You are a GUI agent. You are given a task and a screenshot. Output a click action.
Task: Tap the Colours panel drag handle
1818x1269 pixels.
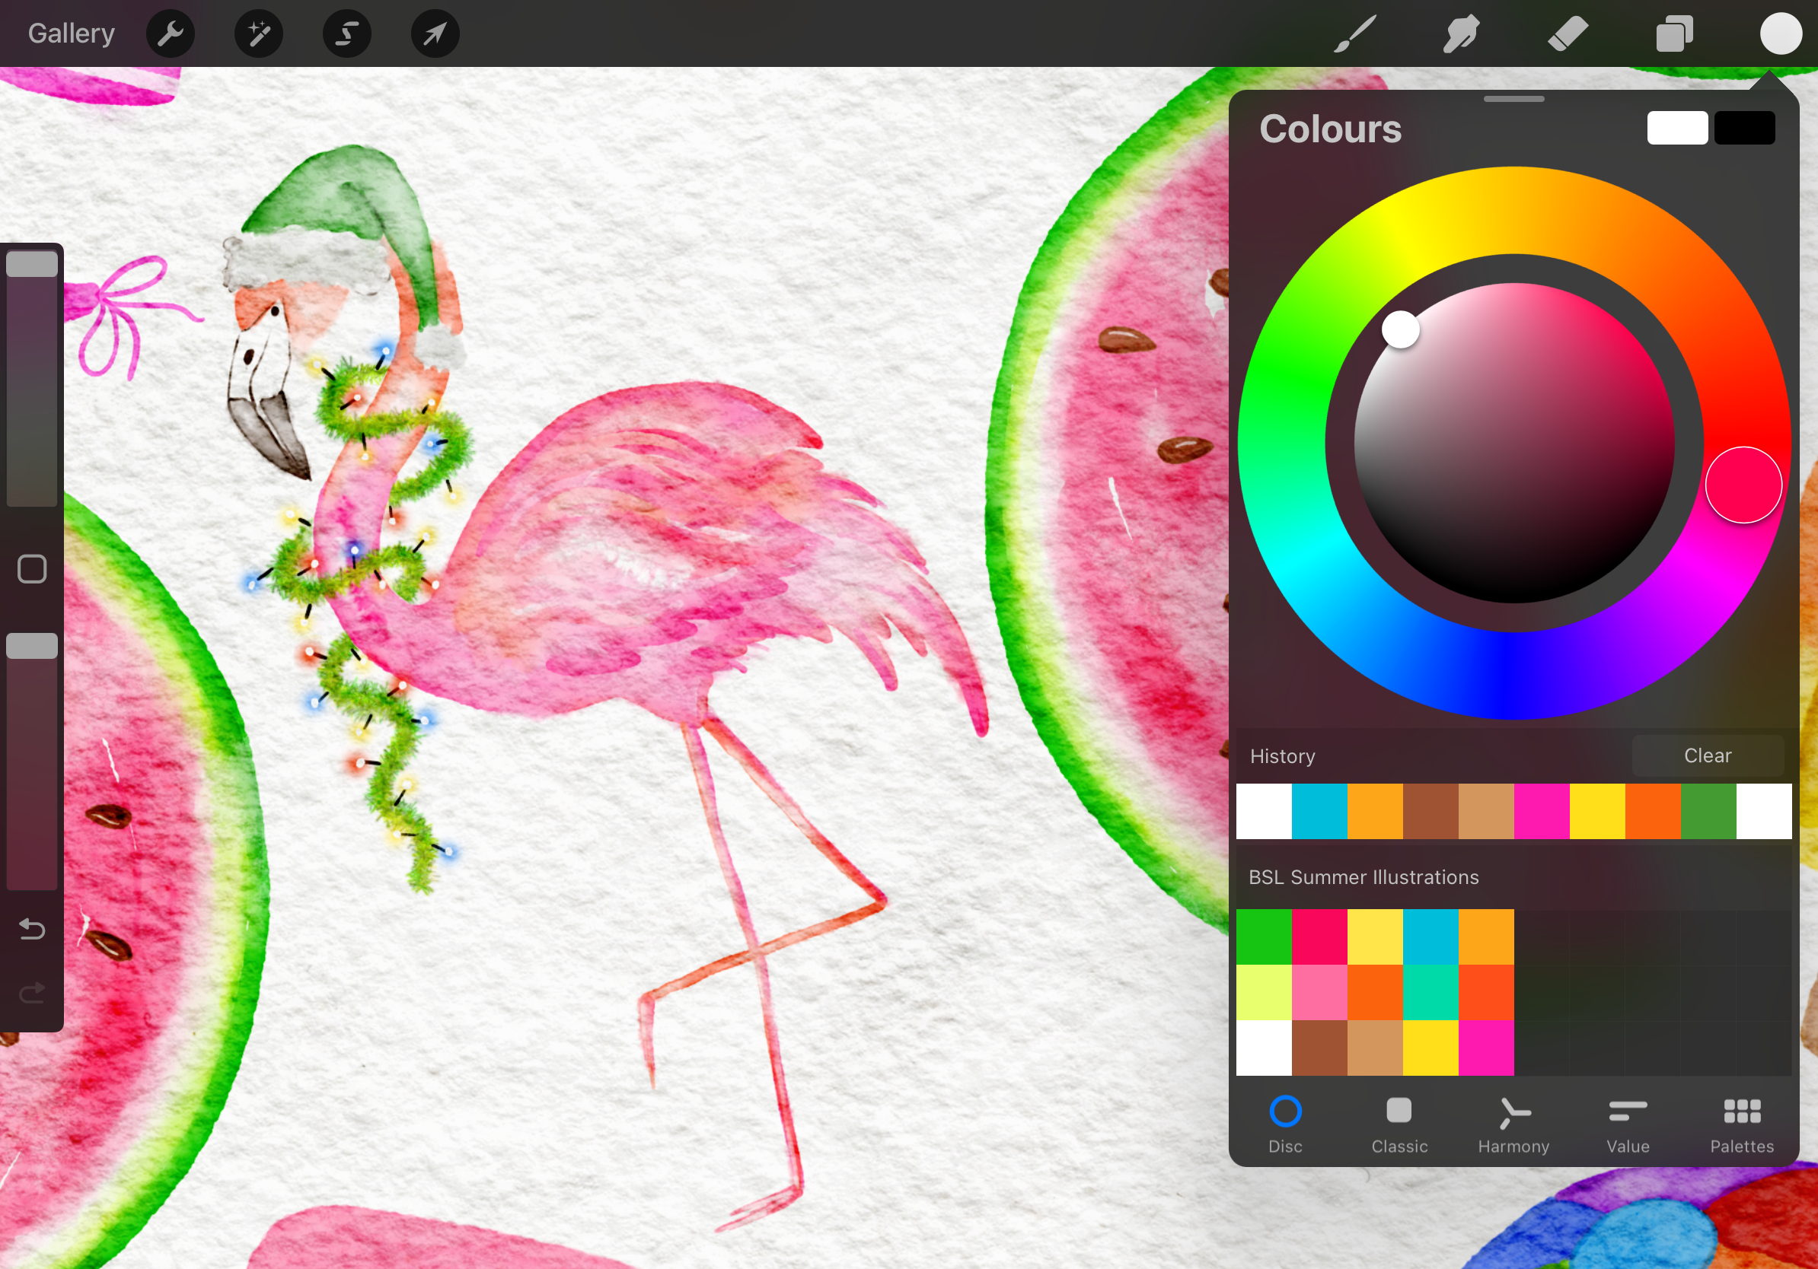(x=1513, y=99)
